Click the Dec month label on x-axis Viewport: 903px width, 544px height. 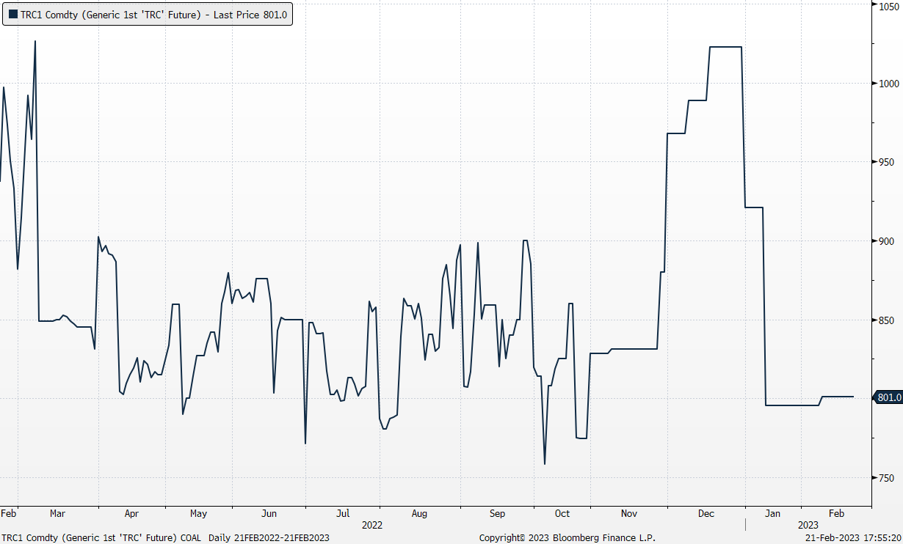(706, 513)
